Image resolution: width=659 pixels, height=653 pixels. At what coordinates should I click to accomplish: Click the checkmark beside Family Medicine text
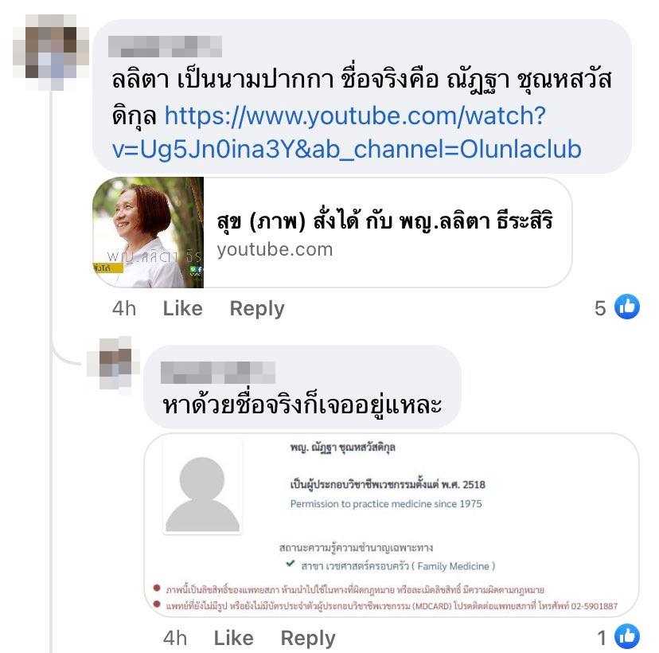tap(290, 564)
